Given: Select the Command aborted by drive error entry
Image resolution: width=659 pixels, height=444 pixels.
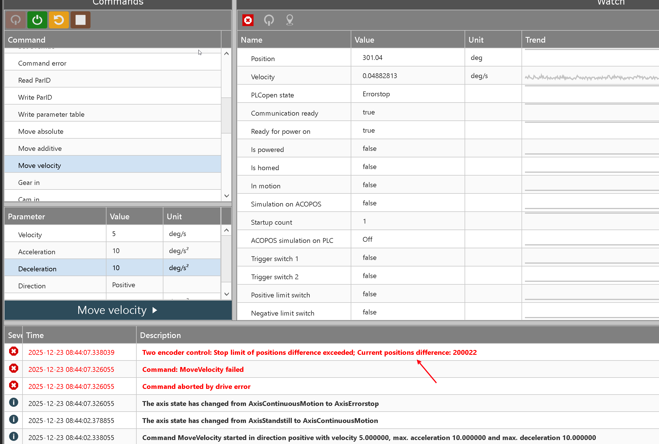Looking at the screenshot, I should [196, 386].
